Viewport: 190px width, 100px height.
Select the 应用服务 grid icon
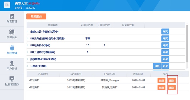point(12,32)
